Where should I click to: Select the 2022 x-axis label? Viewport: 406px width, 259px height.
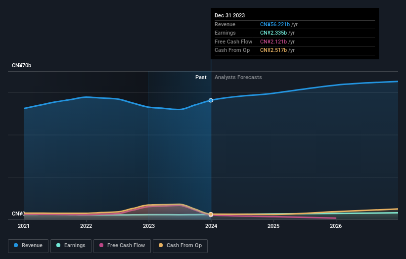pos(86,226)
